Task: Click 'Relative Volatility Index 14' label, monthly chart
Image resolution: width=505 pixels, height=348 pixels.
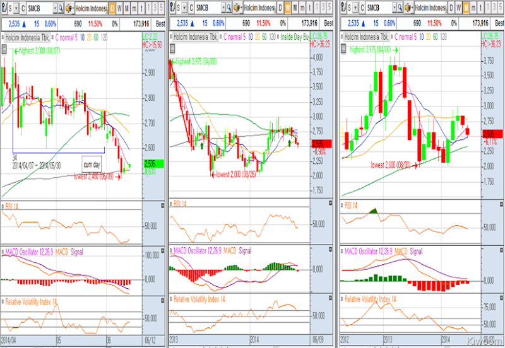Action: point(371,299)
